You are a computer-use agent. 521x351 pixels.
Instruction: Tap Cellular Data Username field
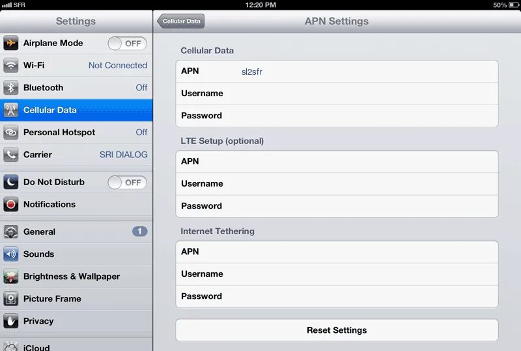pyautogui.click(x=337, y=94)
